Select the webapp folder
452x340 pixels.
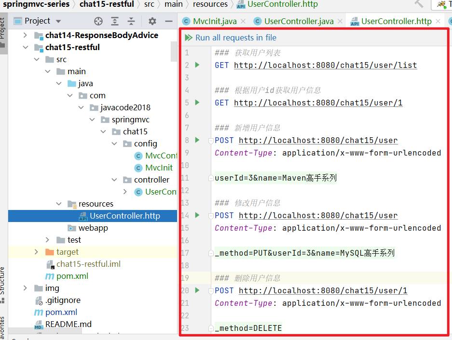coord(88,228)
